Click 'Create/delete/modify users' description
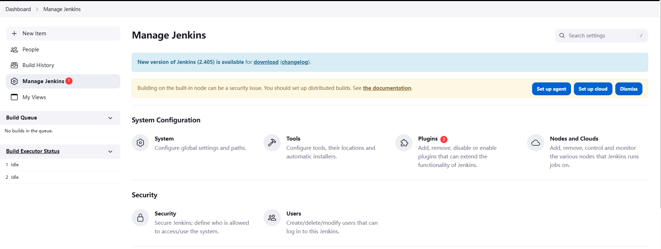Screen dimensions: 661x249 pos(332,227)
